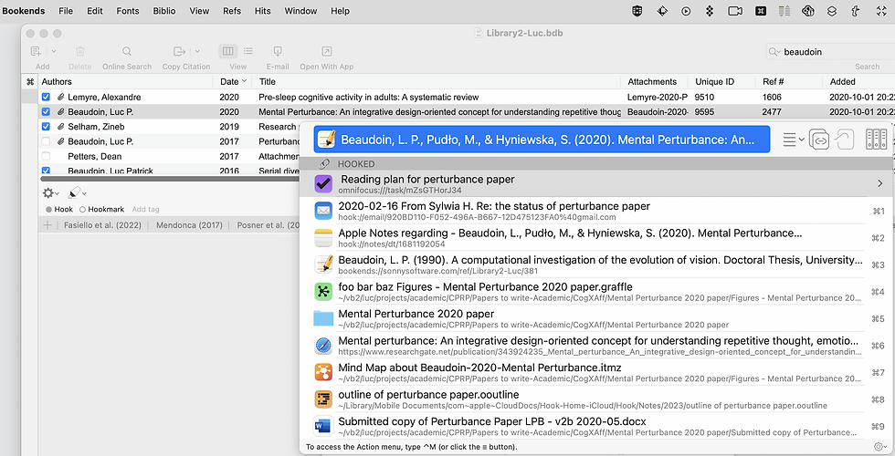The image size is (895, 456).
Task: Open the Hits menu
Action: click(263, 11)
